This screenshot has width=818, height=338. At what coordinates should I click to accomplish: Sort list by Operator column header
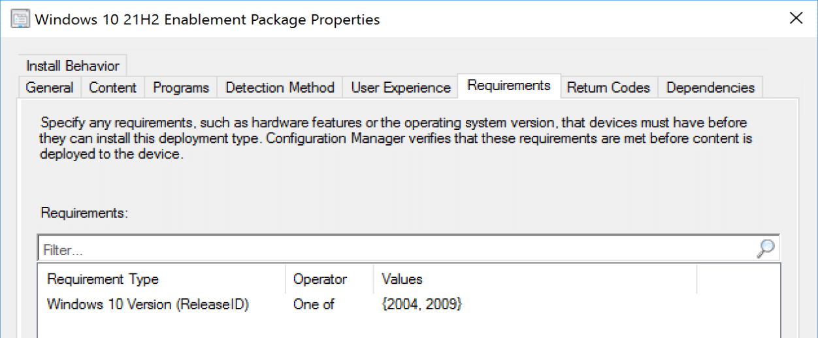point(320,279)
